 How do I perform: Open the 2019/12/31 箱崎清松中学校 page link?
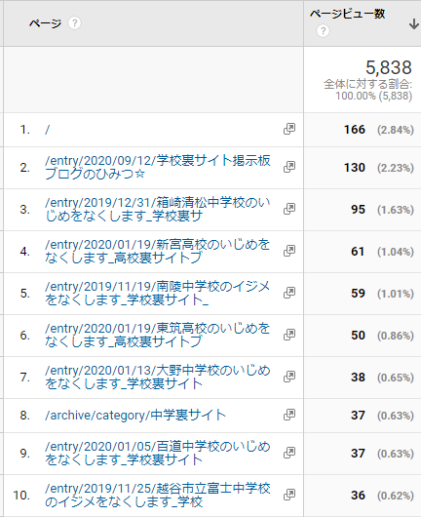coord(158,209)
